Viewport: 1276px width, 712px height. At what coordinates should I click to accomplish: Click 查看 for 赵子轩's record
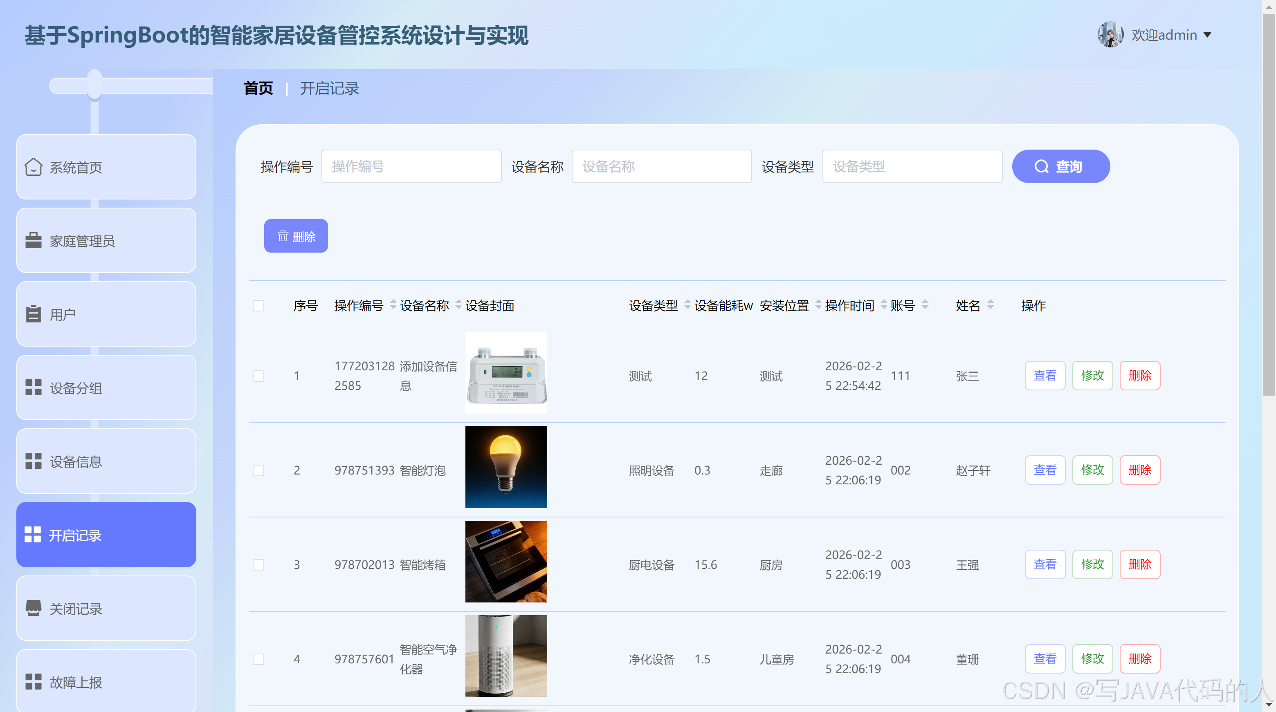point(1045,470)
